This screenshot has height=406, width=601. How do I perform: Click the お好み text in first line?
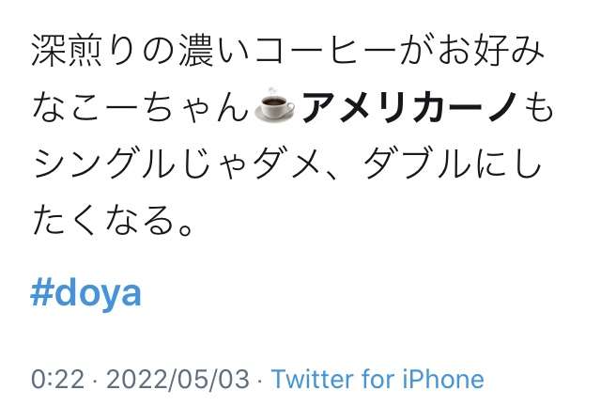click(491, 51)
